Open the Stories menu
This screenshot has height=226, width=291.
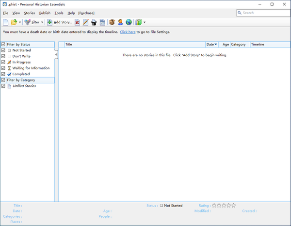point(29,13)
